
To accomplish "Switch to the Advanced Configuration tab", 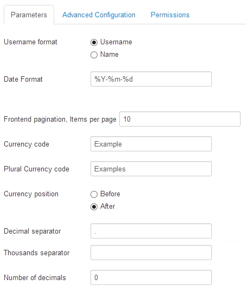I will tap(99, 15).
